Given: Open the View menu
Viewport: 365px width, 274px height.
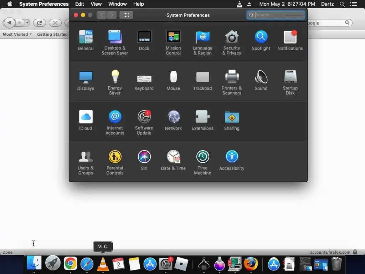Looking at the screenshot, I should tap(96, 4).
